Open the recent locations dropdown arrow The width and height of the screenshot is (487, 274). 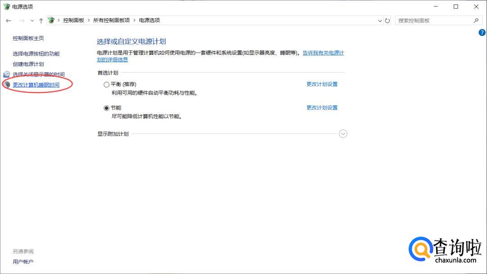click(32, 21)
